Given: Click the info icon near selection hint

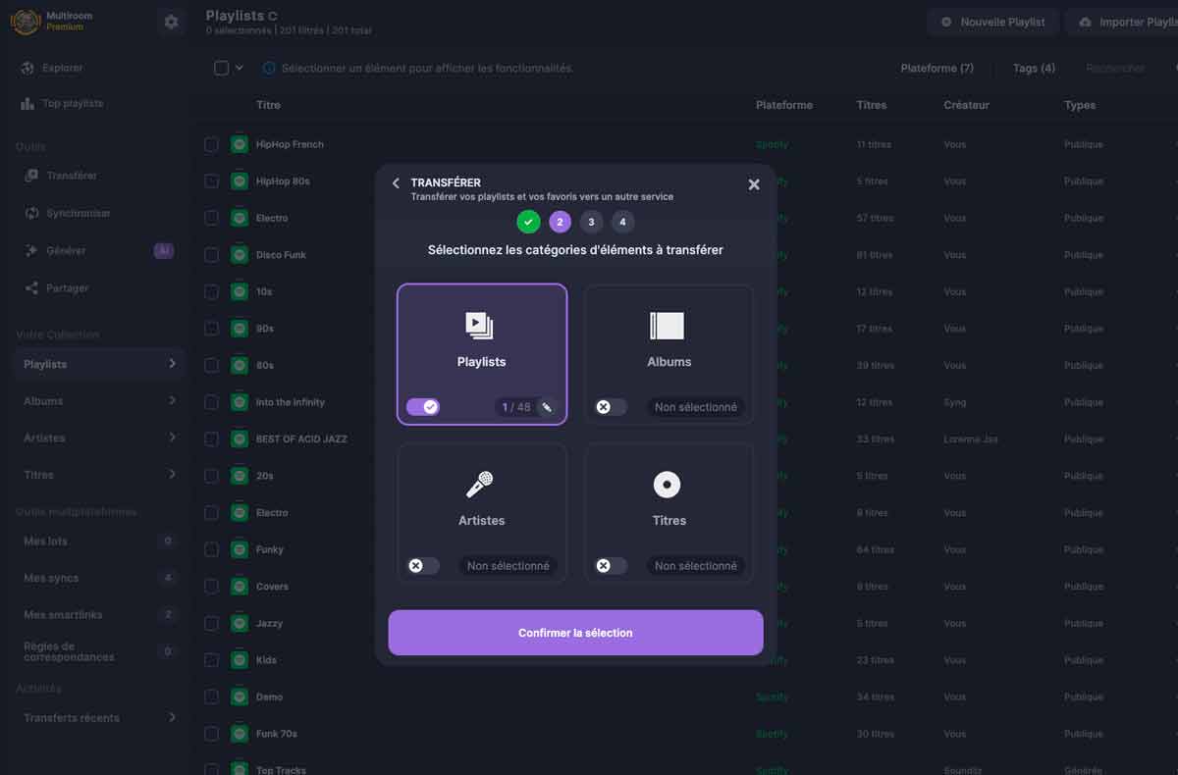Looking at the screenshot, I should (x=269, y=69).
